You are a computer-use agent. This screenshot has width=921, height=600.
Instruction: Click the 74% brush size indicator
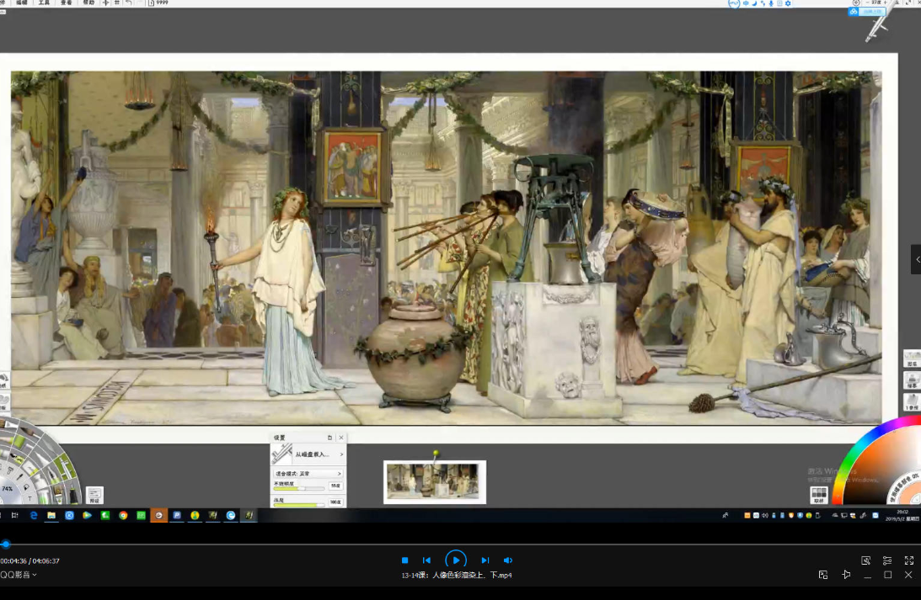pyautogui.click(x=7, y=488)
